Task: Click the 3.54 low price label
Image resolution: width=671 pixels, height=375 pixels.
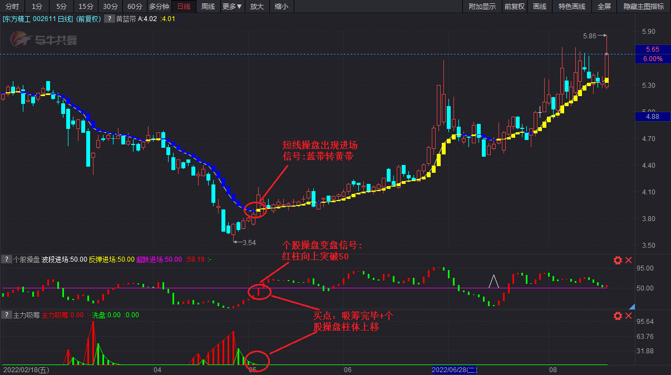Action: [248, 242]
